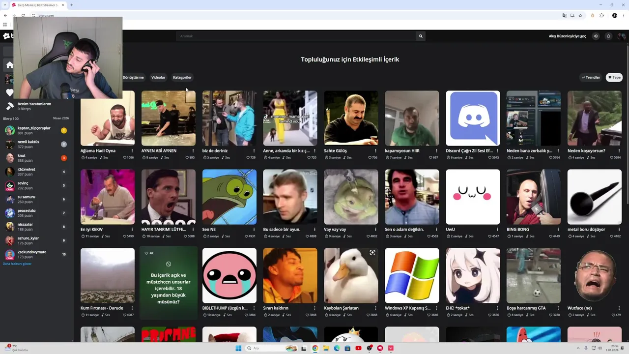Click the r3dxvelvet leaderboard name
The height and width of the screenshot is (354, 629).
point(27,169)
